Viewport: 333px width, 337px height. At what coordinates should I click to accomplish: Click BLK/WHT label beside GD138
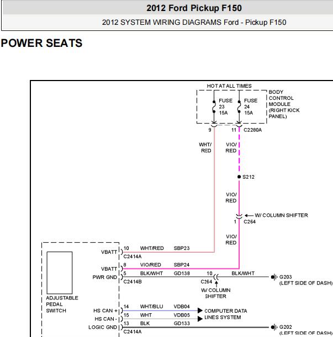pyautogui.click(x=151, y=274)
